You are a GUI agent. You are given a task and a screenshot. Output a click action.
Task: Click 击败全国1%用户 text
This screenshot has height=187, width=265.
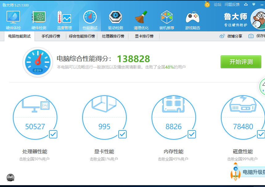[104, 159]
